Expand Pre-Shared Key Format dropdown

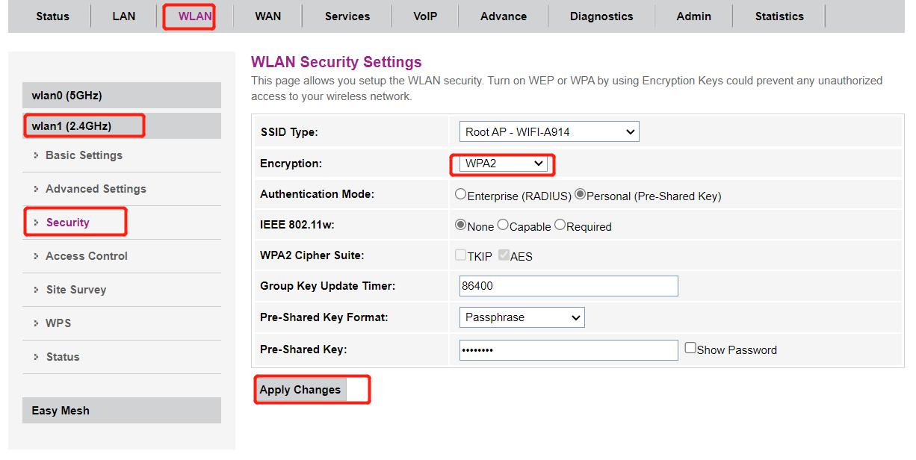522,317
